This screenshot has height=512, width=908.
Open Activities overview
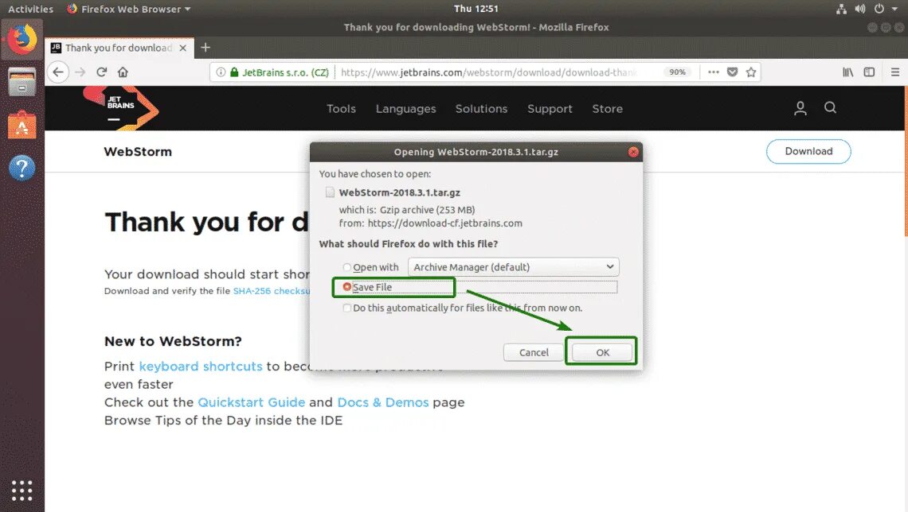coord(31,9)
